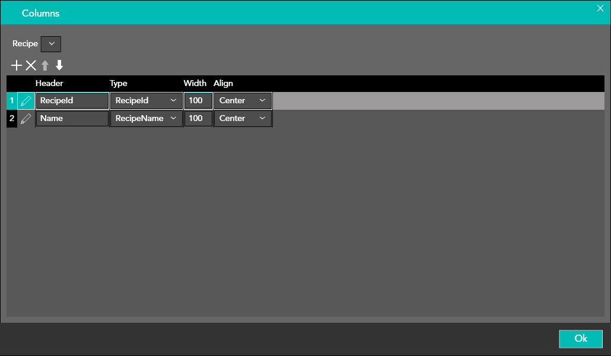The width and height of the screenshot is (611, 356).
Task: Select row number 1
Action: pyautogui.click(x=12, y=101)
